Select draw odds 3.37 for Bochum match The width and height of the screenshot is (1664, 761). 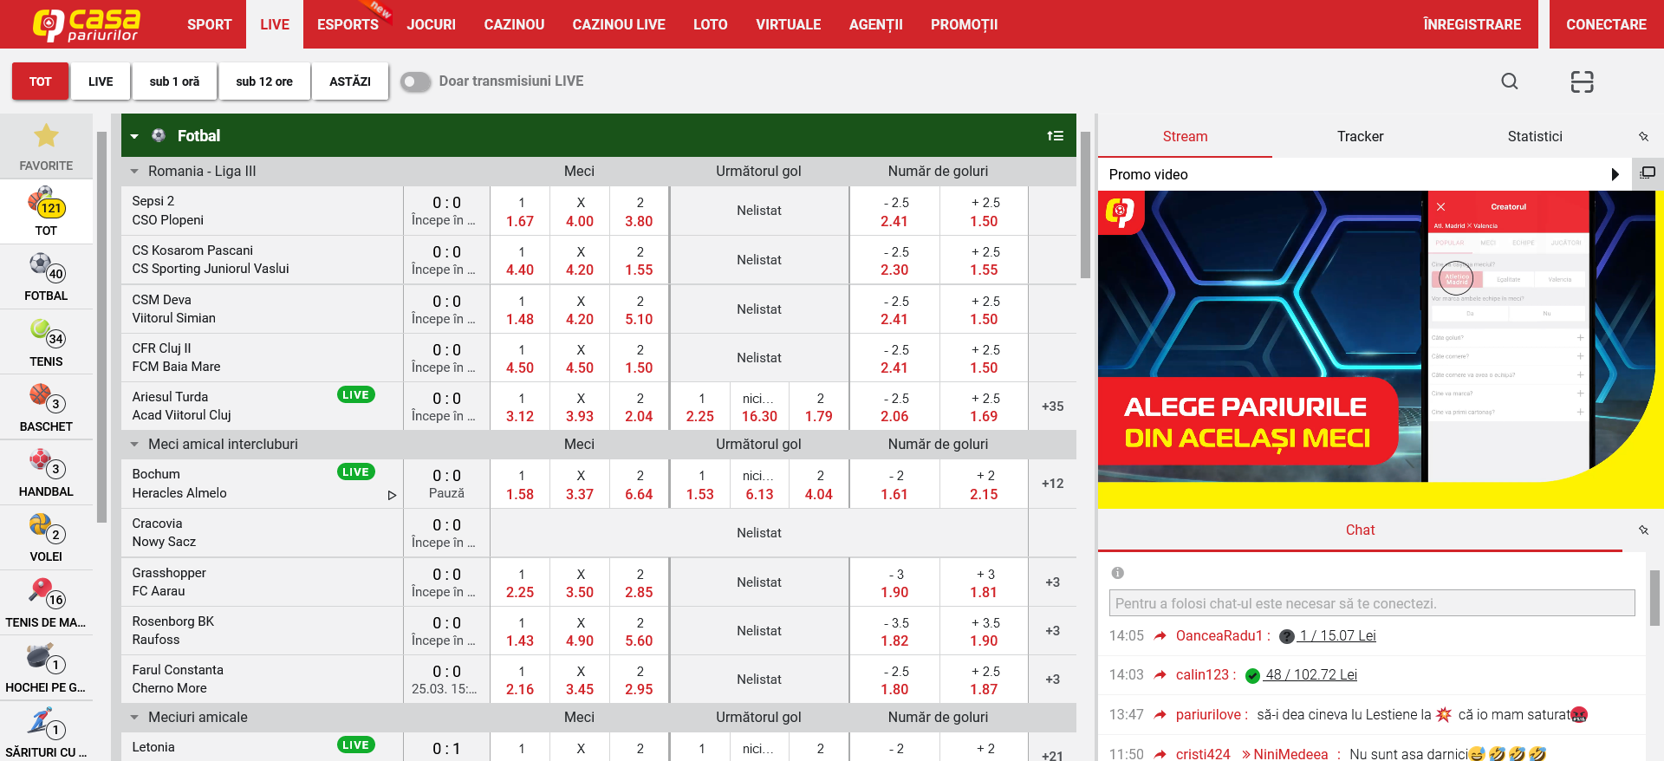[x=580, y=485]
